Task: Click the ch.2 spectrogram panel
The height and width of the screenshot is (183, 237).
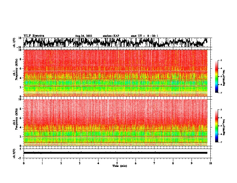Action: pyautogui.click(x=116, y=123)
